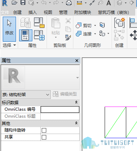137x151 pixels.
Task: Click the Revit family preview thumbnail
Action: point(14,77)
